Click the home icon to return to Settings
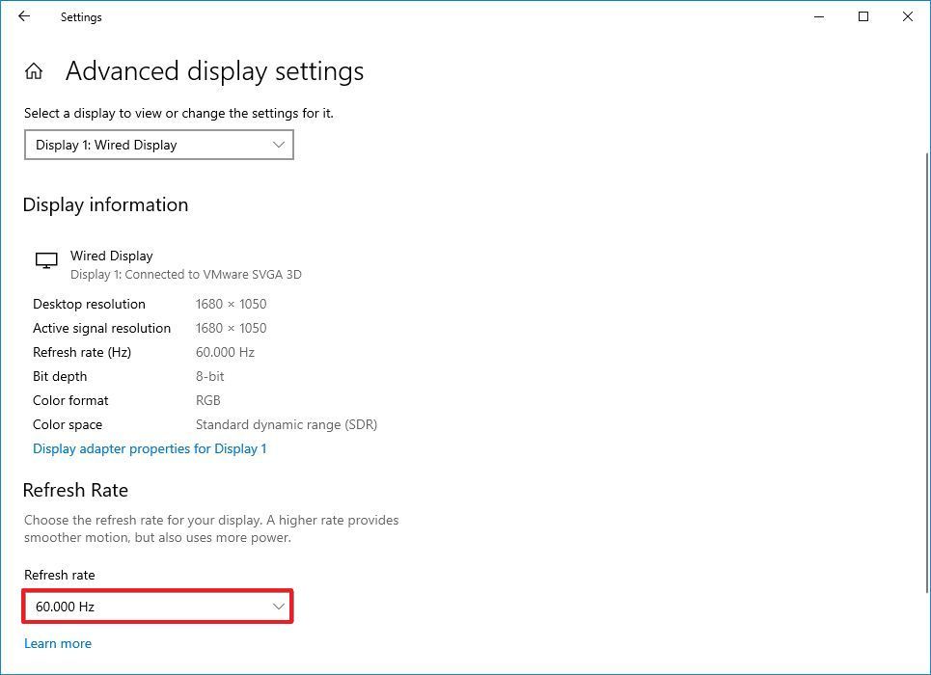This screenshot has height=675, width=931. [x=34, y=70]
